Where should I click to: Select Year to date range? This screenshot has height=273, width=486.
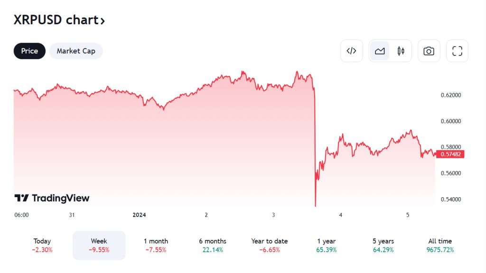coord(270,246)
